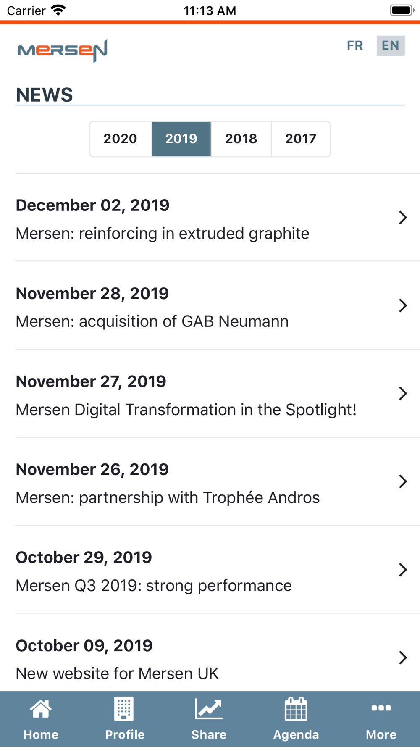Image resolution: width=420 pixels, height=747 pixels.
Task: Open chevron for GAB Neumann acquisition
Action: 403,305
